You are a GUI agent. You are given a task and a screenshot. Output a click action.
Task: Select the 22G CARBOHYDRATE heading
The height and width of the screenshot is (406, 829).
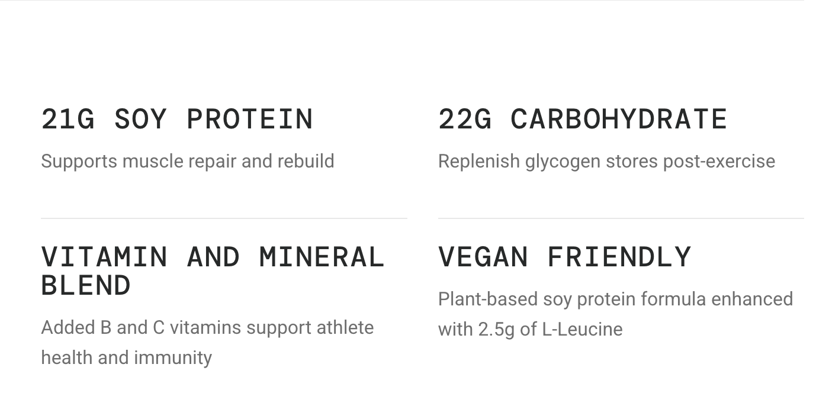(x=583, y=119)
